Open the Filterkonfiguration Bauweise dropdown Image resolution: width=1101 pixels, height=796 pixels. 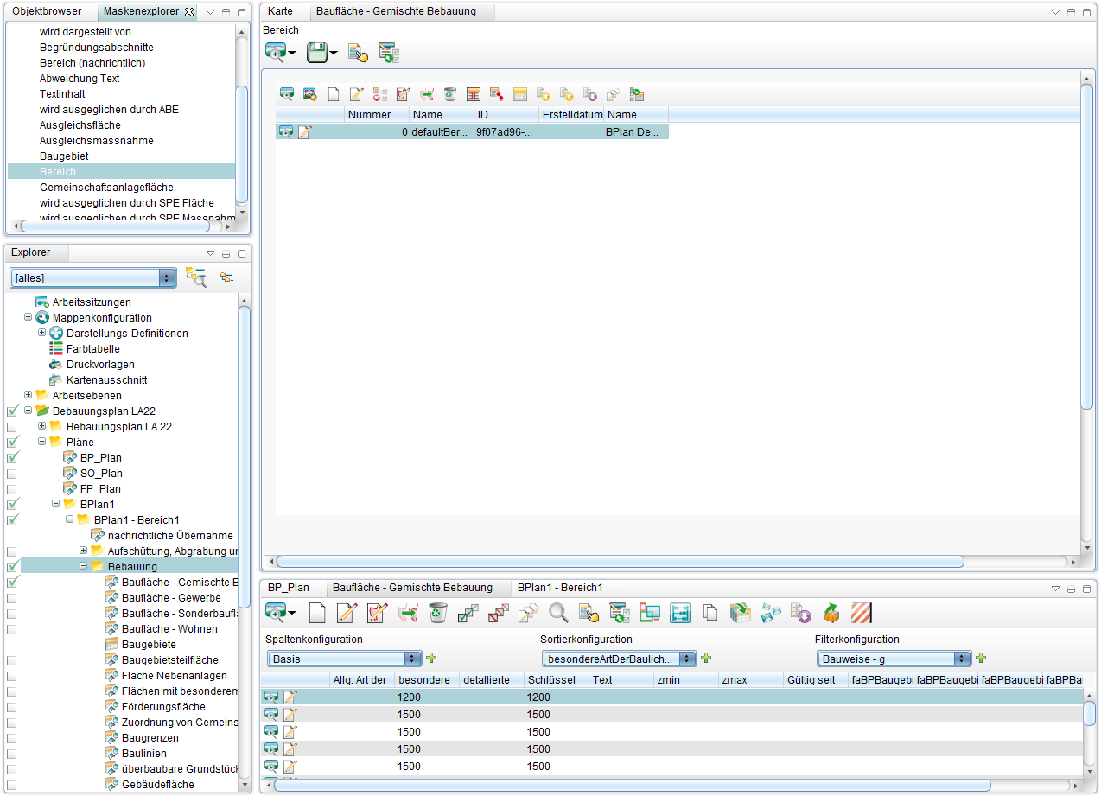pos(894,659)
